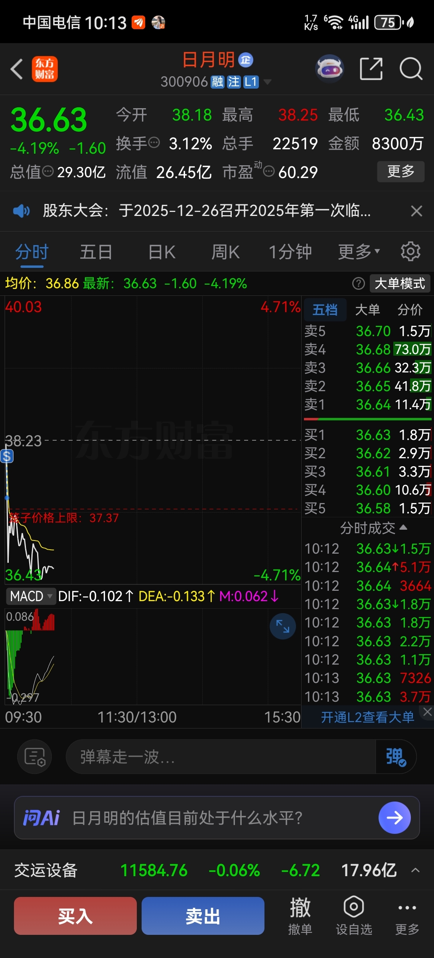The image size is (434, 958).
Task: Switch to the 分时 chart tab
Action: point(32,252)
